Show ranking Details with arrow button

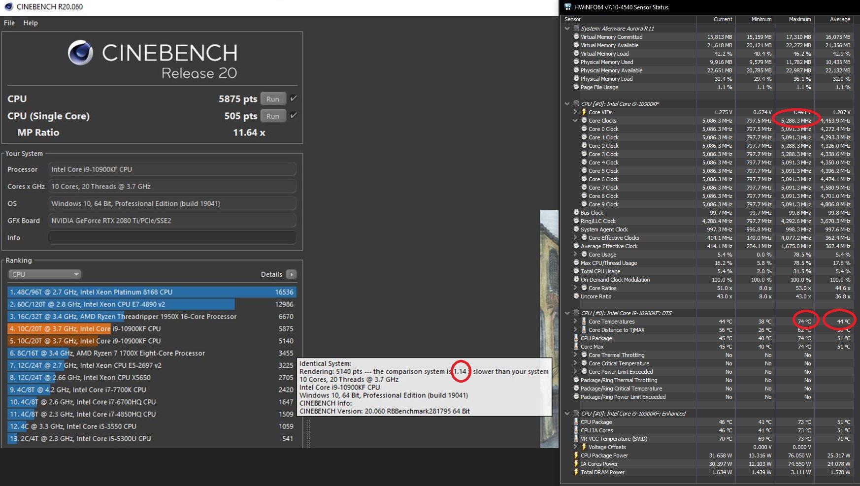[x=291, y=274]
